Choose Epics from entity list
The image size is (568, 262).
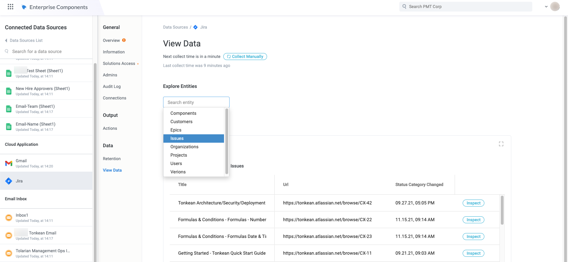[x=194, y=130]
